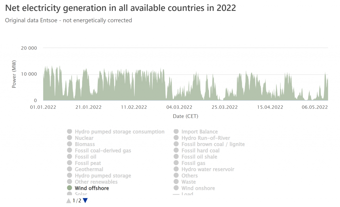This screenshot has height=207, width=340.
Task: Click the Import Balance legend circle
Action: pyautogui.click(x=176, y=132)
